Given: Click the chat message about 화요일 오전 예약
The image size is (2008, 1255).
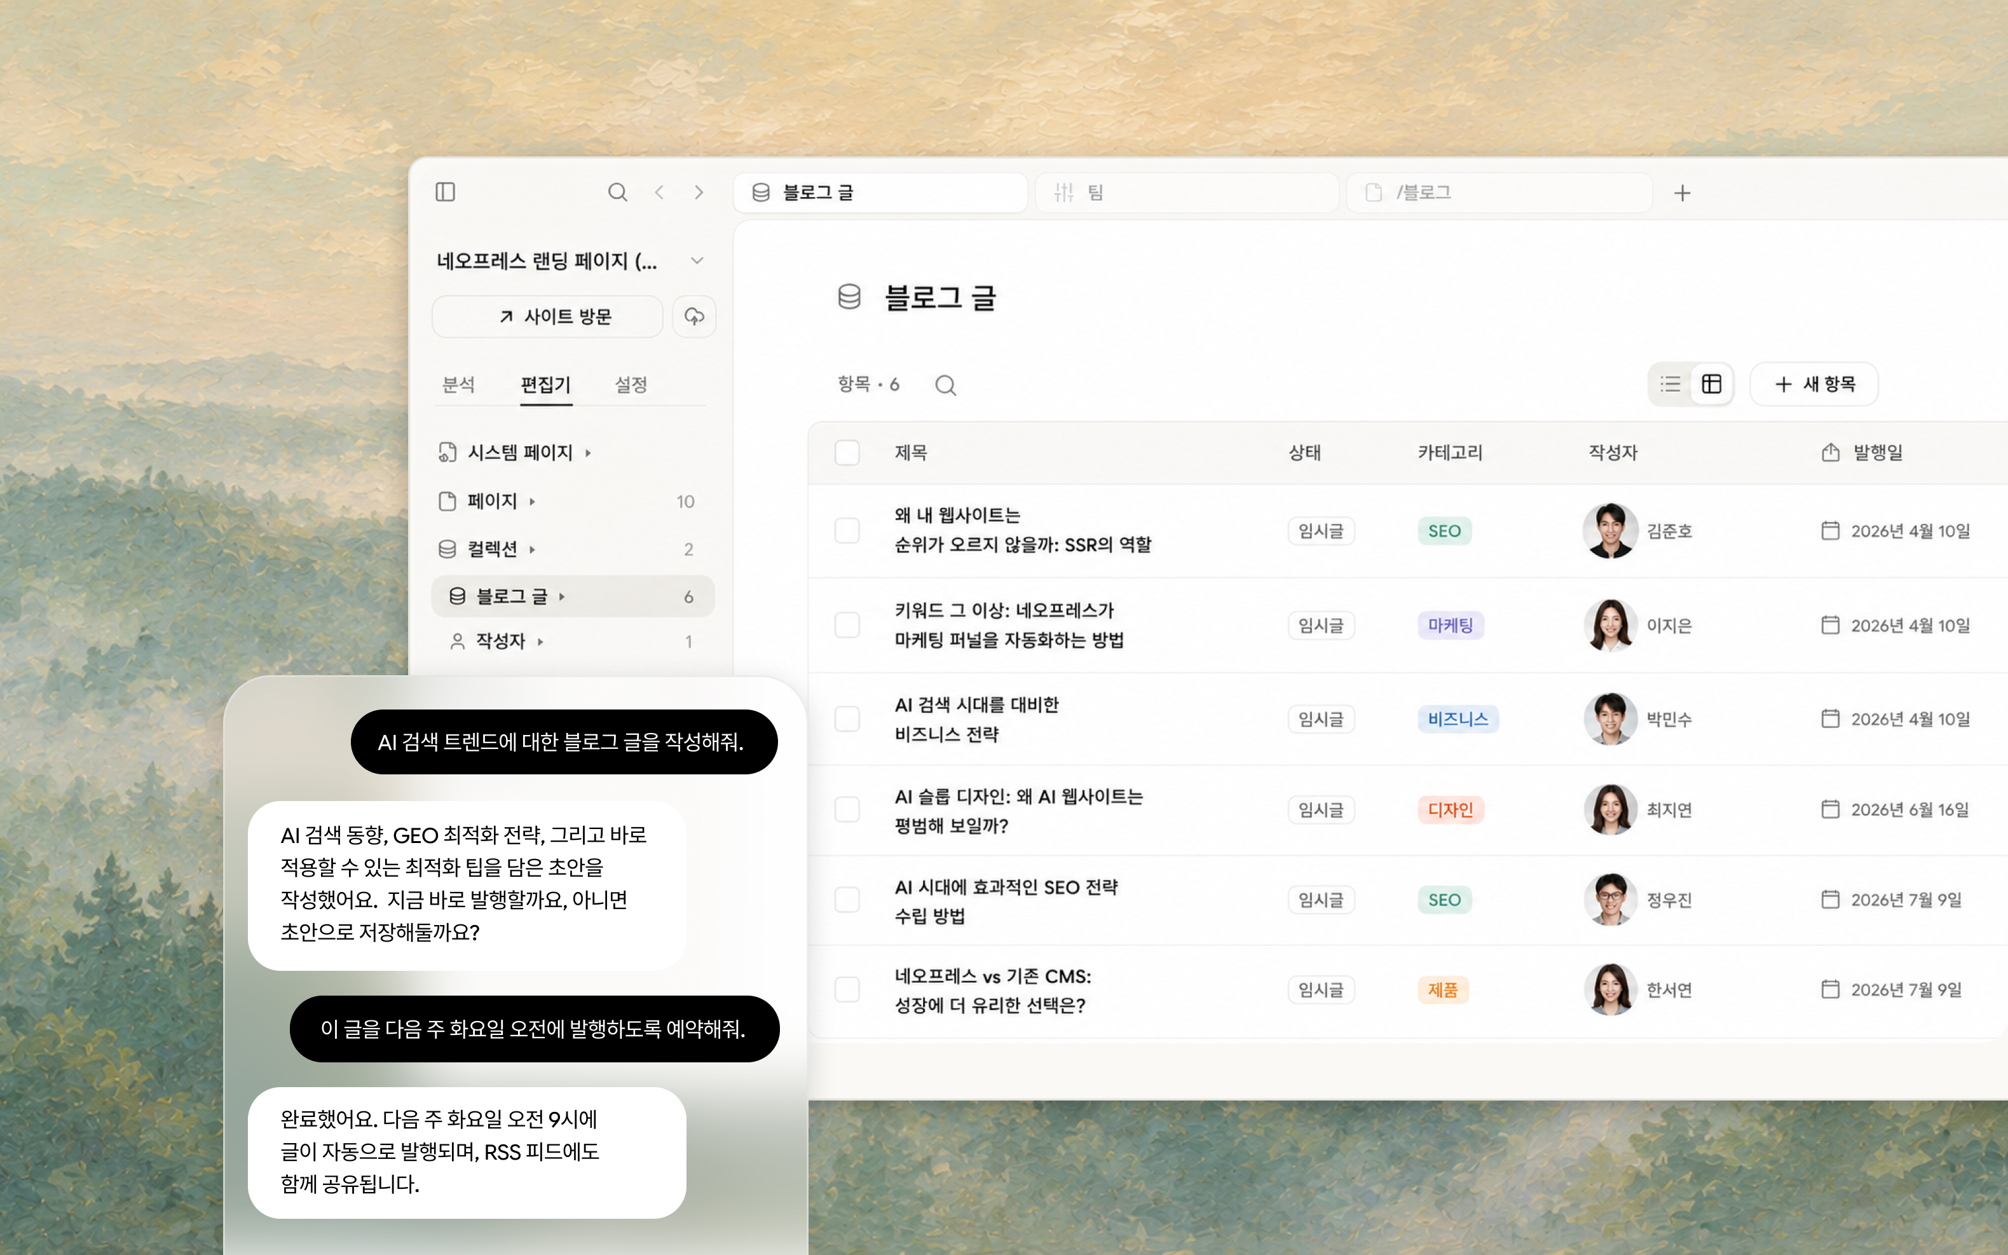Looking at the screenshot, I should click(x=533, y=1029).
